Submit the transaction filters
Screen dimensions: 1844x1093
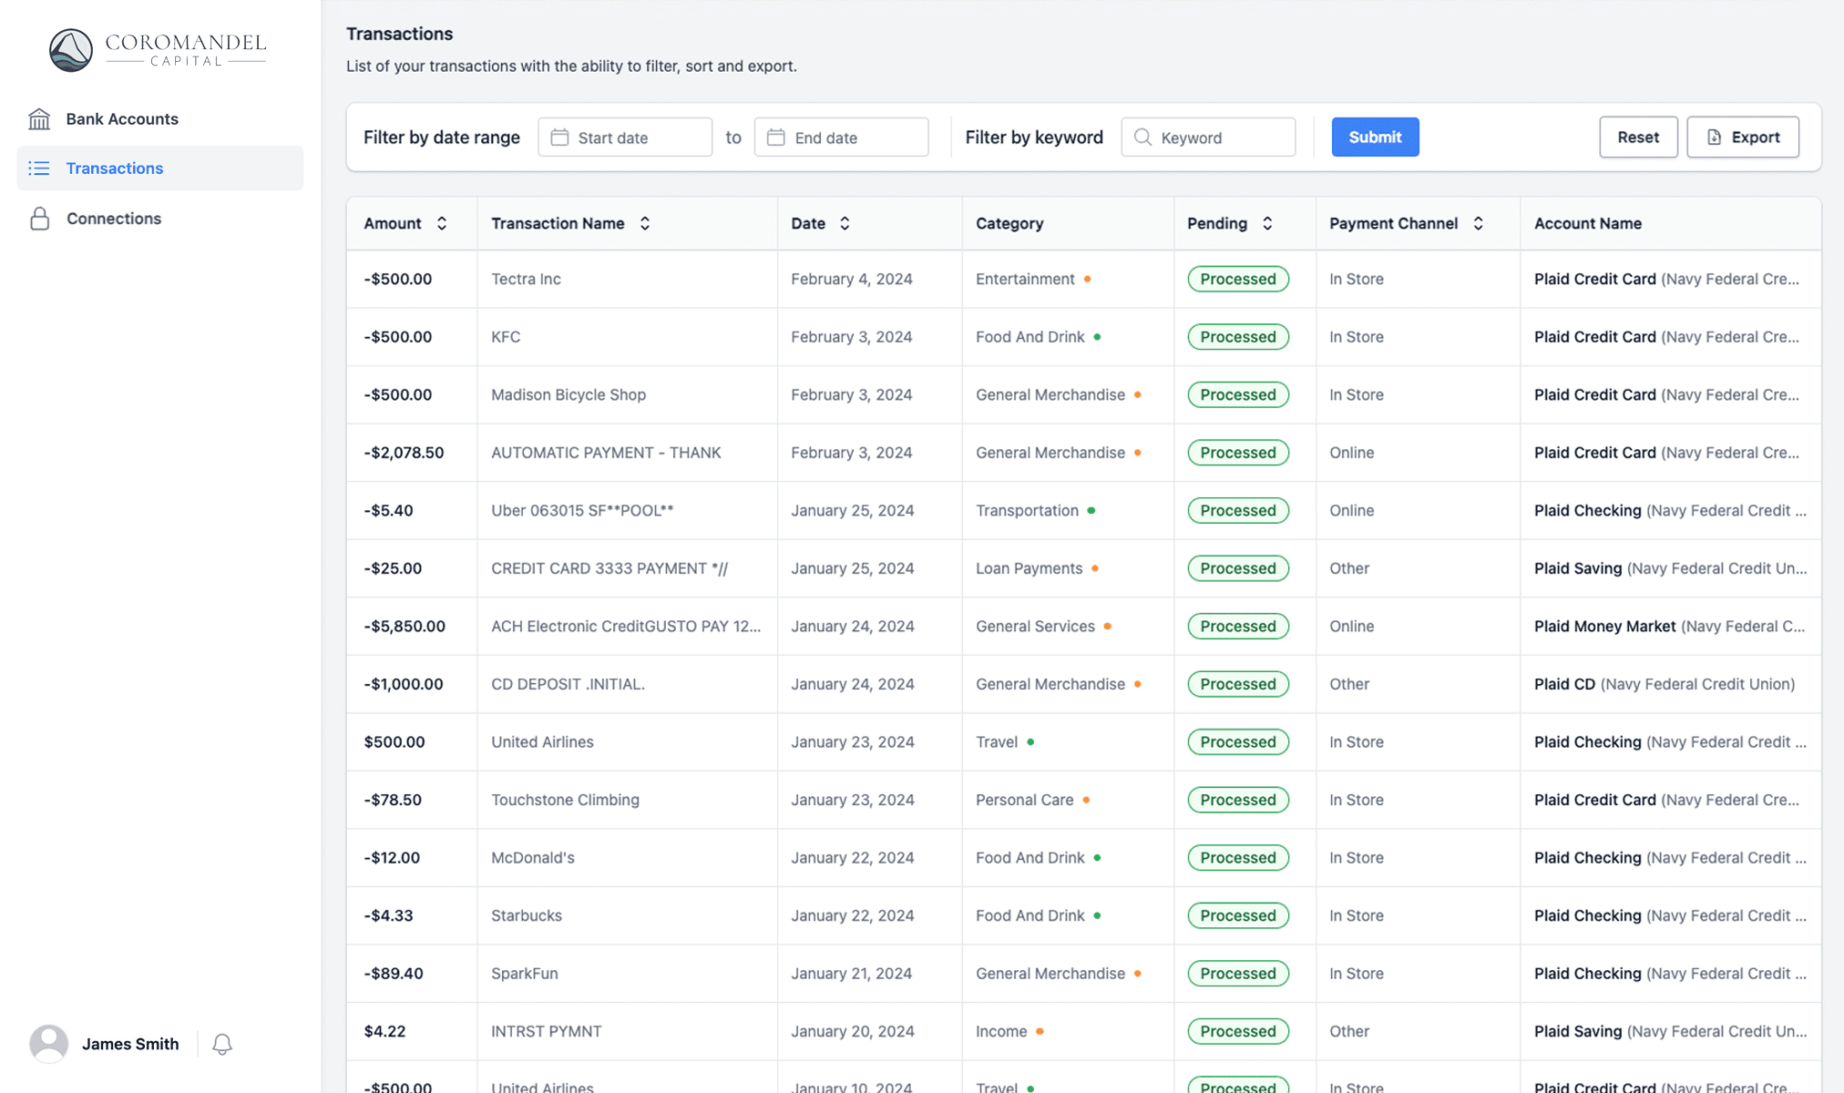point(1375,137)
